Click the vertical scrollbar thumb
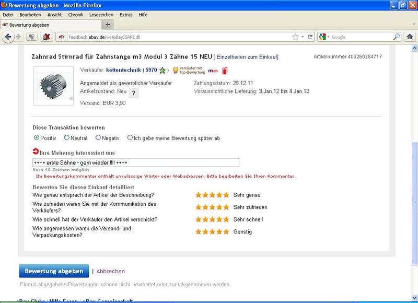418x303 pixels. point(414,204)
